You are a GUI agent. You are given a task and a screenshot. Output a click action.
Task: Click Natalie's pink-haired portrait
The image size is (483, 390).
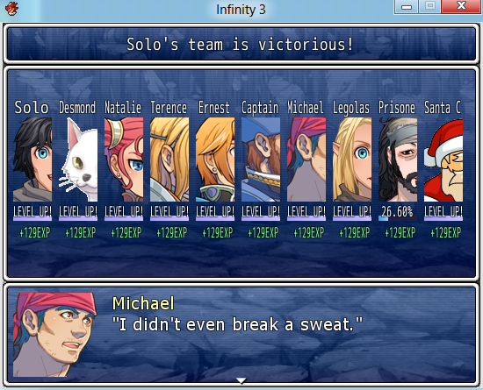click(124, 160)
